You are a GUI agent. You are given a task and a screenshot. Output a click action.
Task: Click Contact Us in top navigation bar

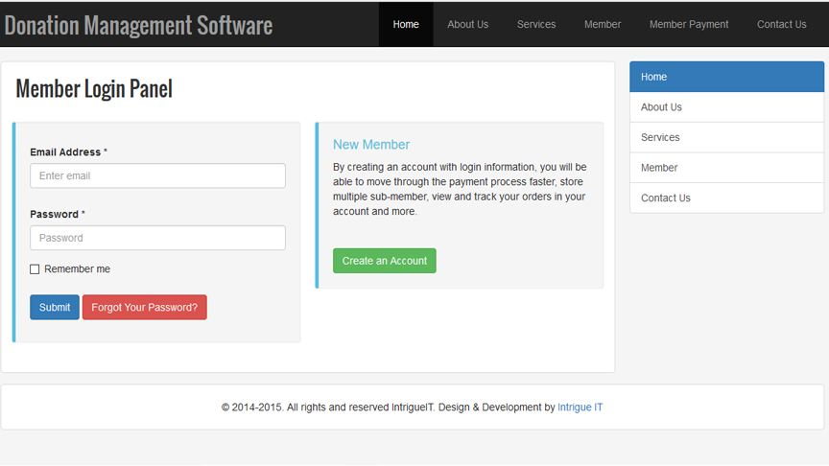(781, 24)
